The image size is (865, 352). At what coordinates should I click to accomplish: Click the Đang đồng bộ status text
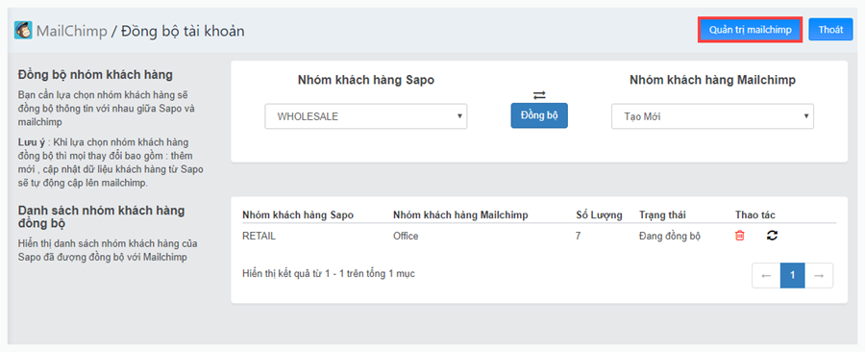click(670, 237)
